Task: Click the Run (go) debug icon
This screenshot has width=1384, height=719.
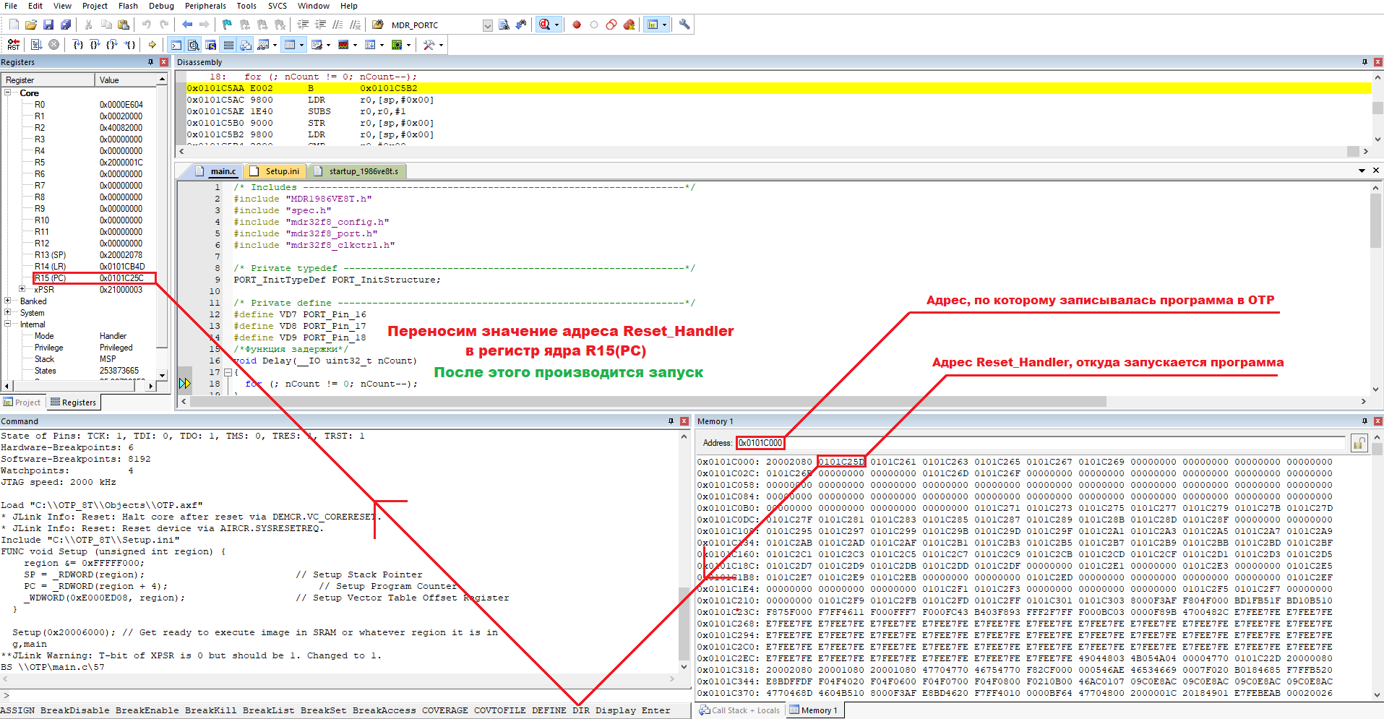Action: point(36,45)
